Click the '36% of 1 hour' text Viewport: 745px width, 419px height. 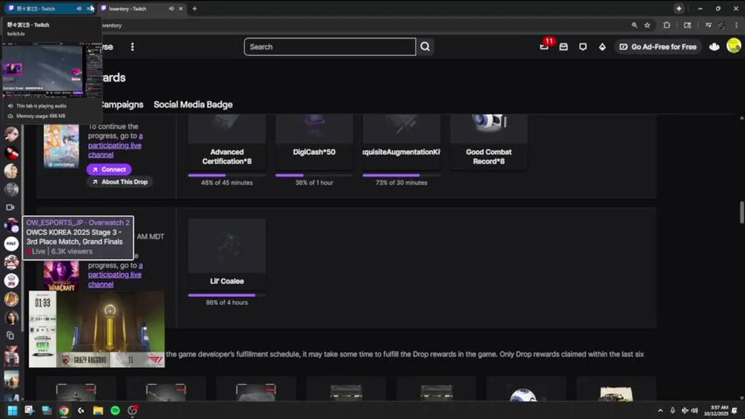click(x=314, y=183)
